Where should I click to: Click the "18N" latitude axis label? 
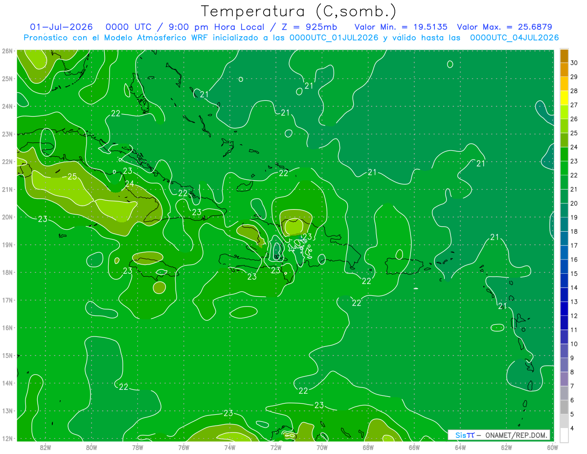(7, 272)
